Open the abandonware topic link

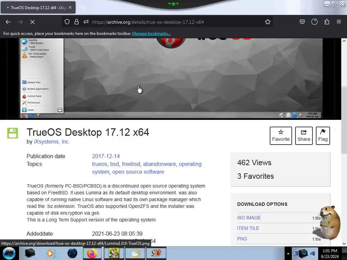click(159, 164)
